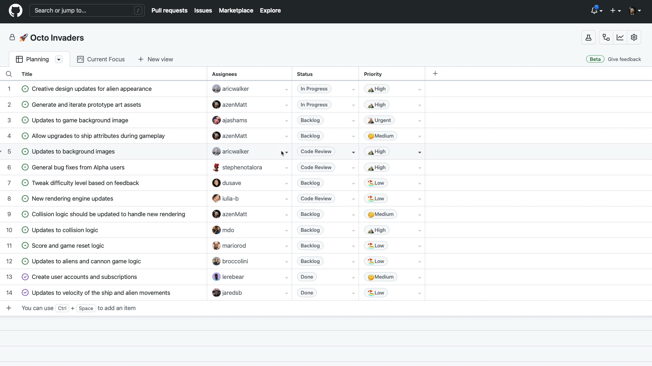Screen dimensions: 652x366
Task: Click the Priority column header
Action: pyautogui.click(x=373, y=74)
